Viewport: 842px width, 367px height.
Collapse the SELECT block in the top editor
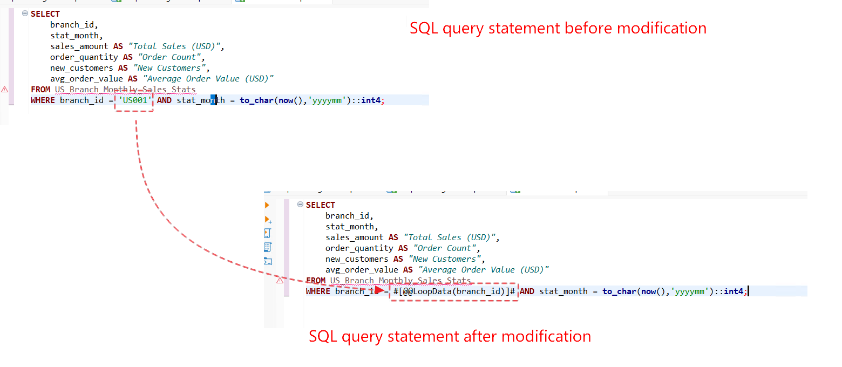tap(25, 13)
